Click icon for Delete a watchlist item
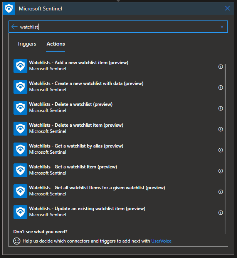237x258 pixels. point(20,129)
